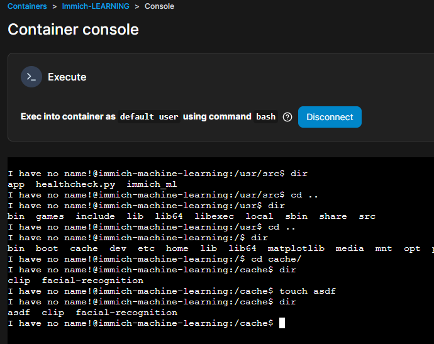Go to the Containers breadcrumb link
434x344 pixels.
27,6
